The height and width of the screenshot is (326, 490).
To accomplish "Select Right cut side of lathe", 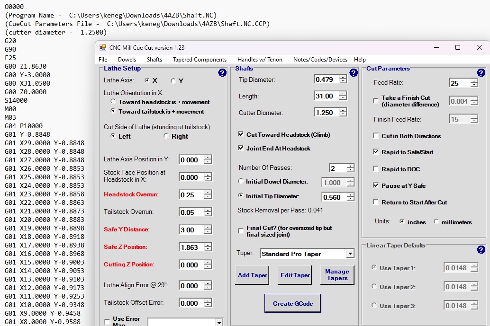I will click(x=166, y=136).
